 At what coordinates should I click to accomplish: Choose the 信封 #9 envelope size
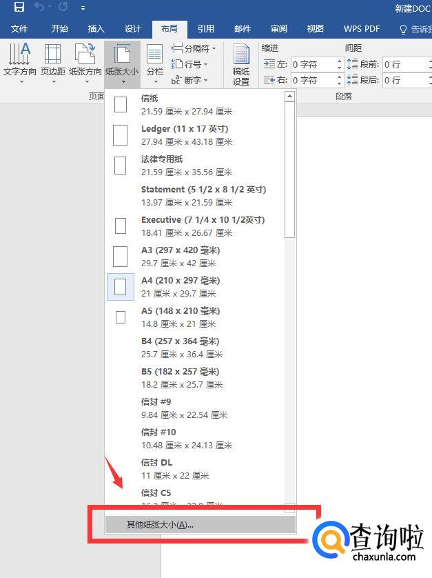tap(194, 408)
